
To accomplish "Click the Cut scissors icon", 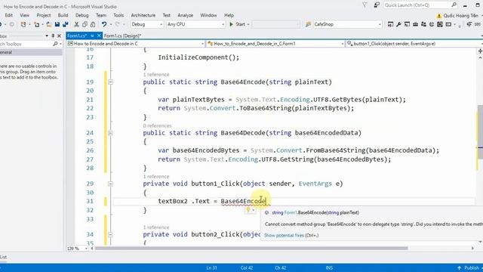I will tap(76, 24).
